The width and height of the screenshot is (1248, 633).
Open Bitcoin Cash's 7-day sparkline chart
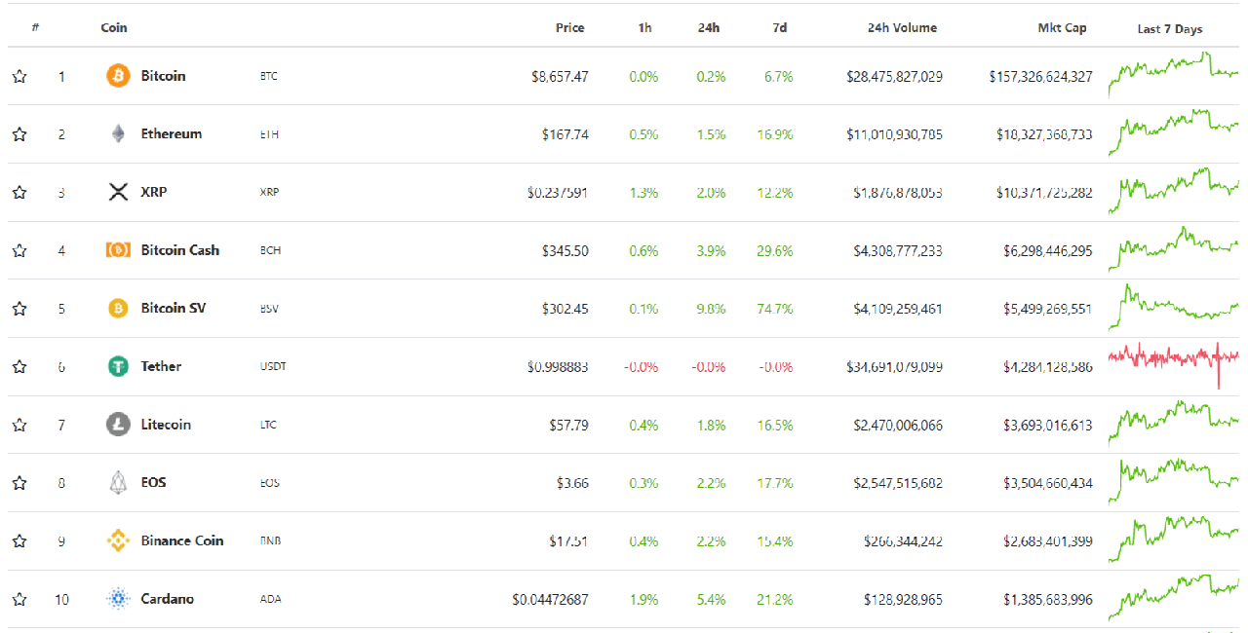(x=1174, y=250)
